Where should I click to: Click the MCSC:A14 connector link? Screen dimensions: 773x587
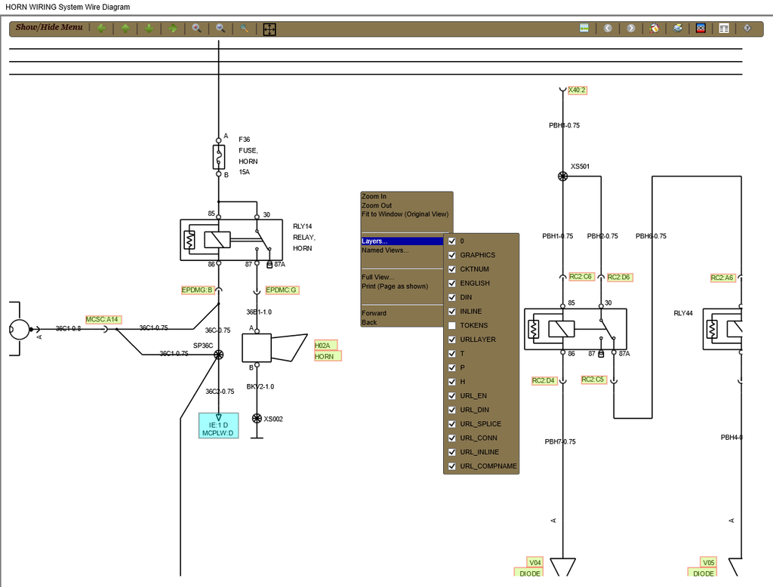[x=103, y=319]
